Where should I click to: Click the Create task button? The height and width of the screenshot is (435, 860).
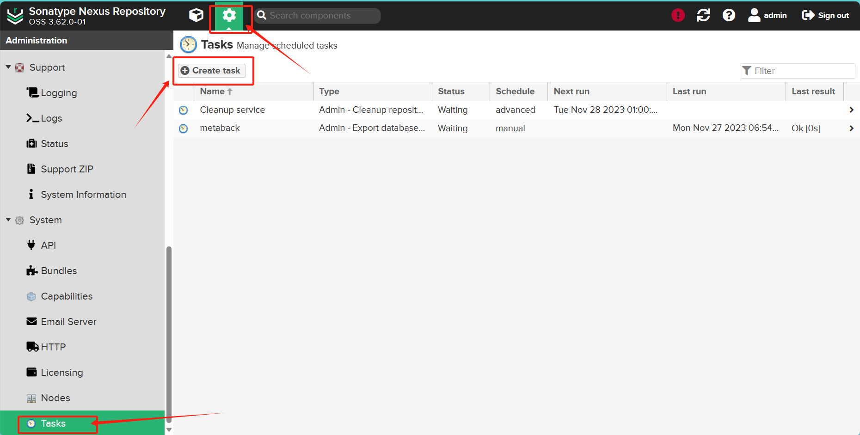pos(212,70)
